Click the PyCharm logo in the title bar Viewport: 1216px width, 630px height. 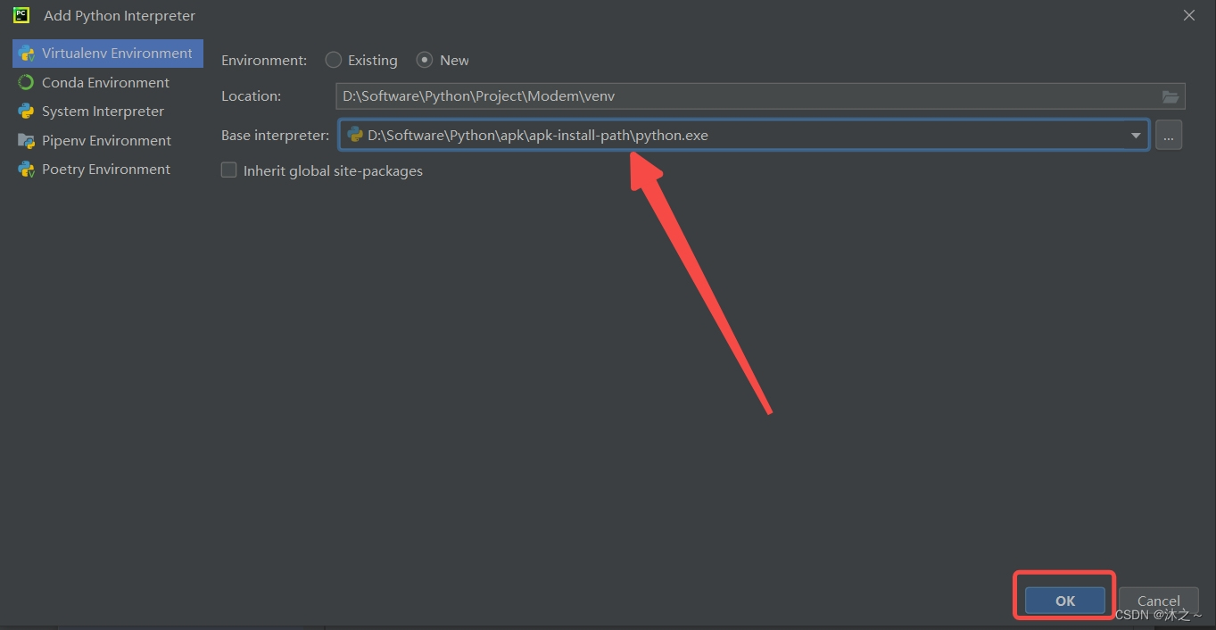(21, 15)
